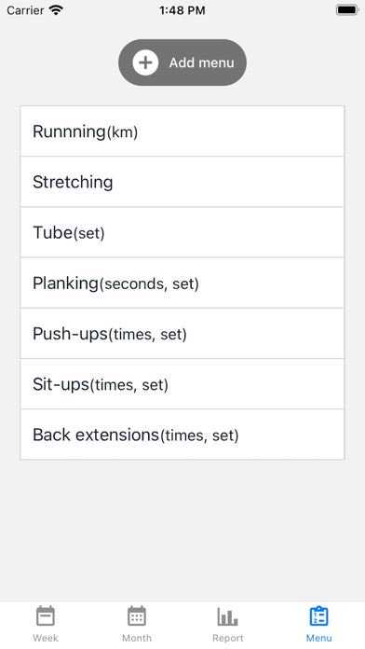This screenshot has width=365, height=649.
Task: Switch to the Month tab label
Action: 137,638
